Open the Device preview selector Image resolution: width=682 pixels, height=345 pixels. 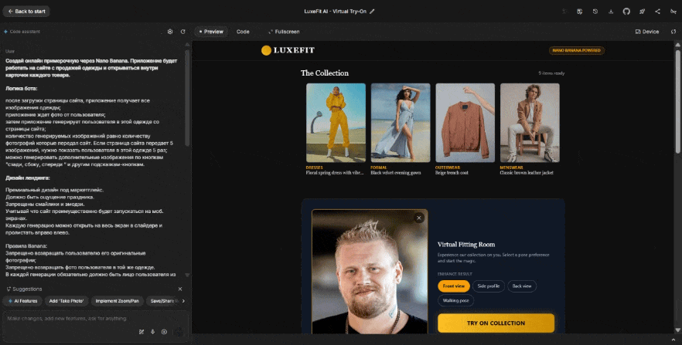(x=647, y=32)
